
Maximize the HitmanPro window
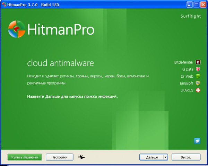(x=196, y=4)
